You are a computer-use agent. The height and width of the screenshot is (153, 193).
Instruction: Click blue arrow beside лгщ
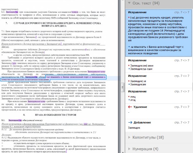click(x=129, y=100)
